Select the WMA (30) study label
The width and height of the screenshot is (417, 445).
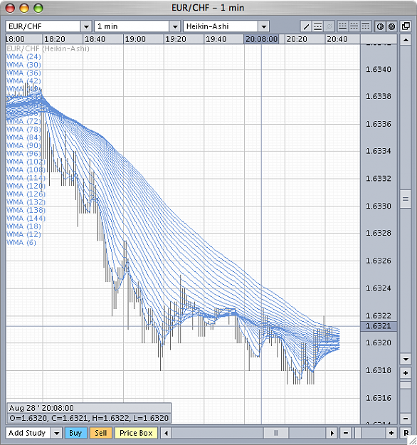[23, 65]
